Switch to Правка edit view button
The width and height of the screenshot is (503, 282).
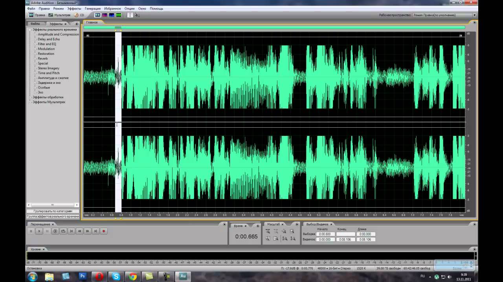(x=37, y=15)
